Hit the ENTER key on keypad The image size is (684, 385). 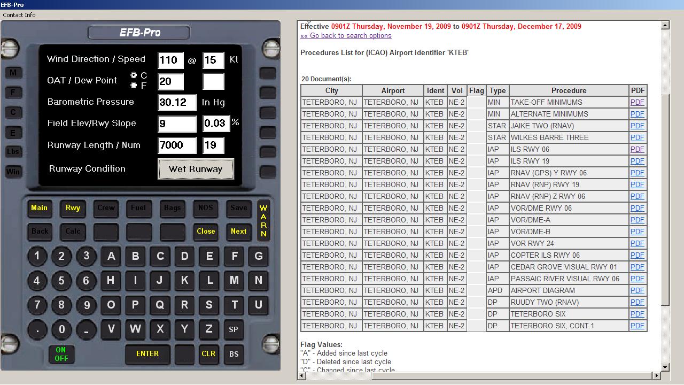point(147,354)
